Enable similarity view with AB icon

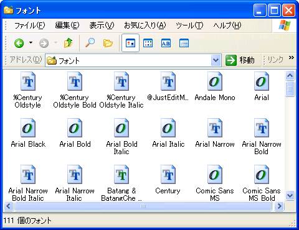pyautogui.click(x=166, y=43)
